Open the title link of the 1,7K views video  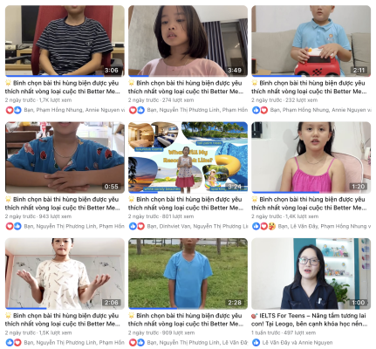[63, 87]
